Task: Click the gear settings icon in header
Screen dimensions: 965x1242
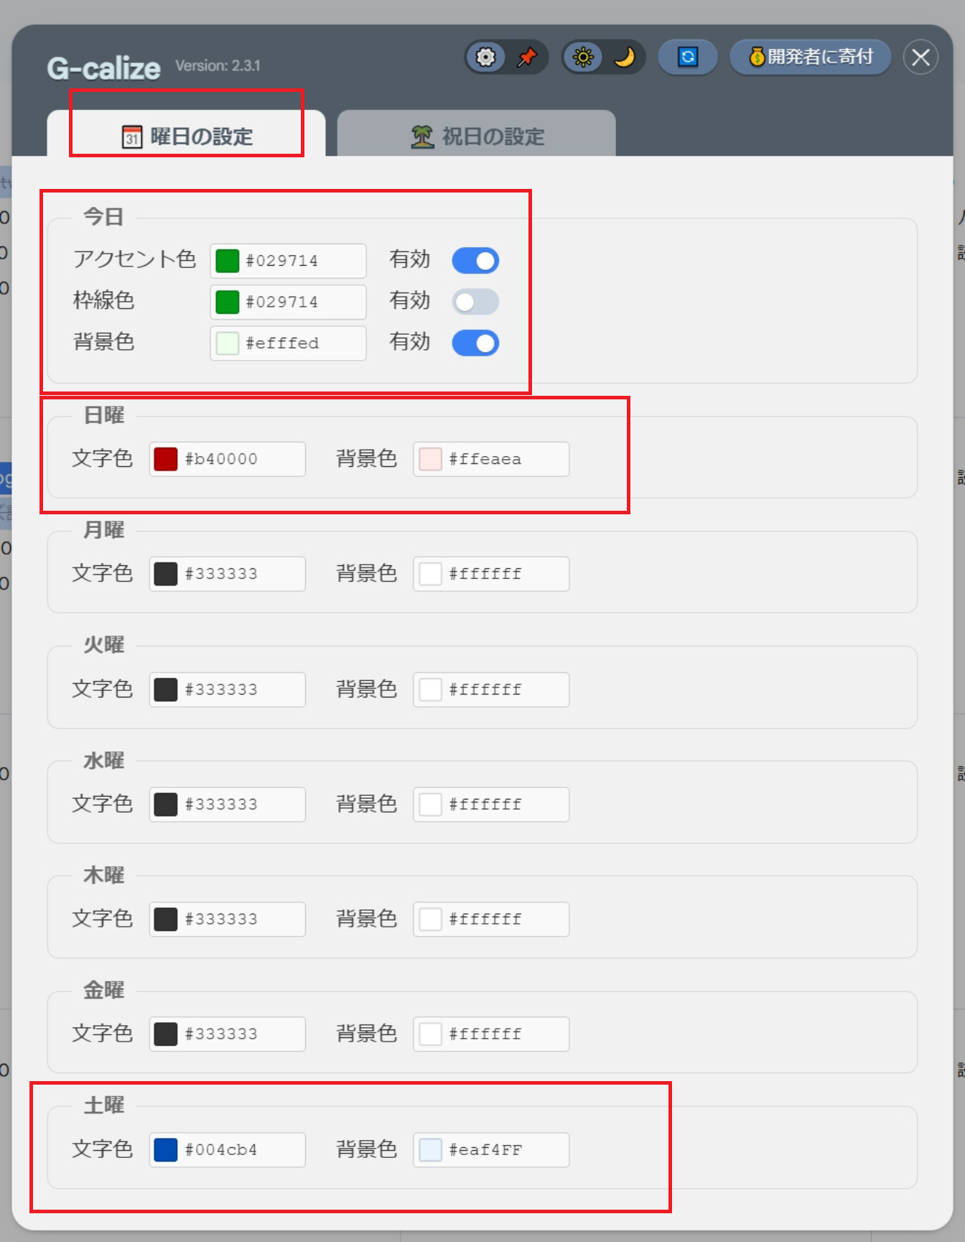Action: 486,57
